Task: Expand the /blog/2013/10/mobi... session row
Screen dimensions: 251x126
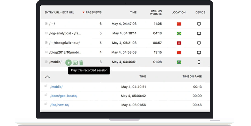Action: (x=46, y=52)
